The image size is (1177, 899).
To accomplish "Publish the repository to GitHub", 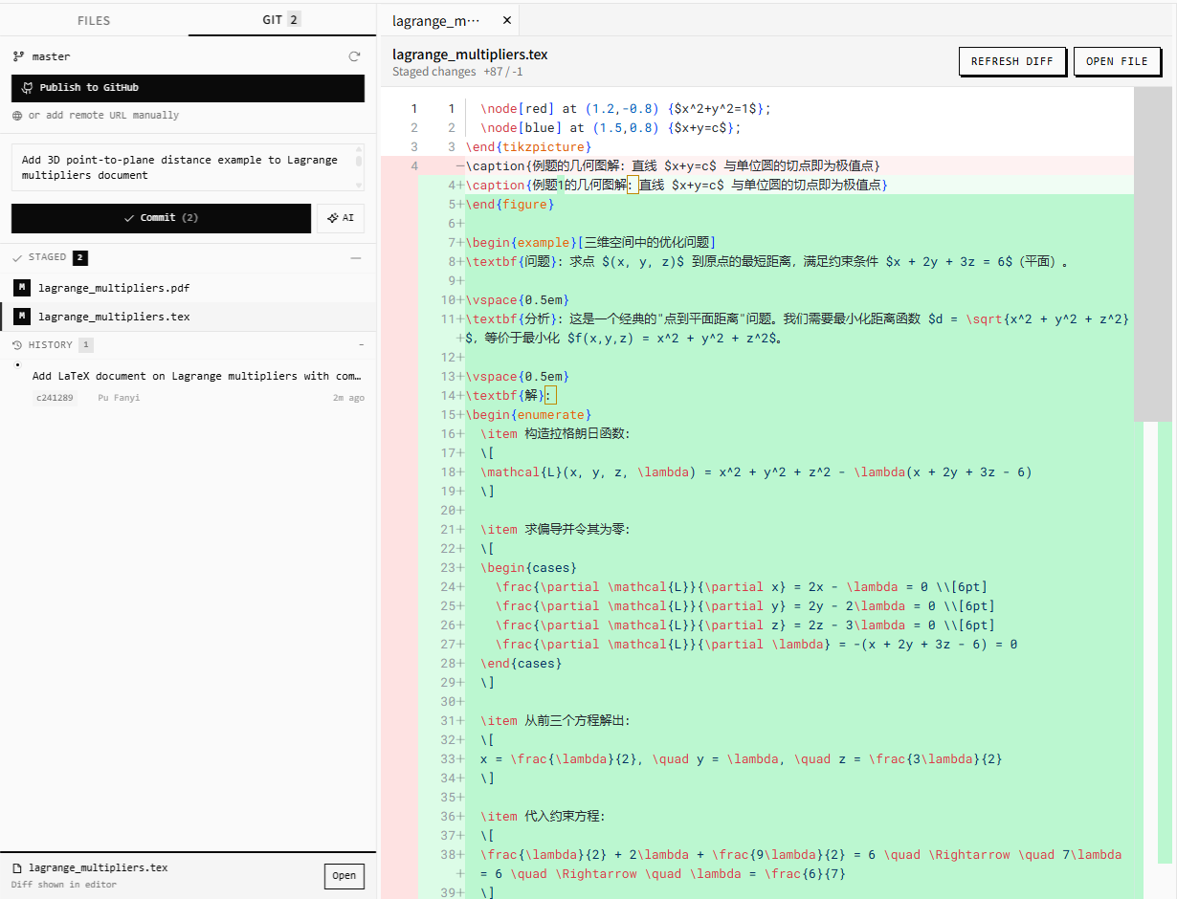I will (x=188, y=88).
